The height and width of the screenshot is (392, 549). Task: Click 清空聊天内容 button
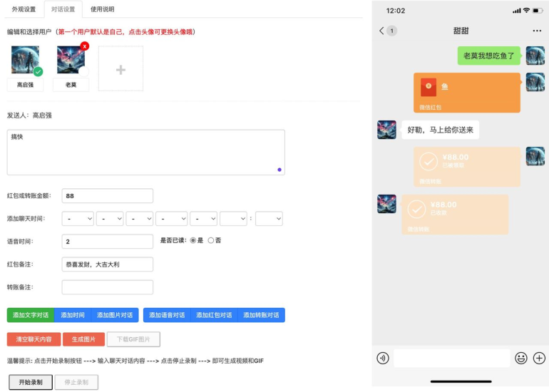pyautogui.click(x=34, y=339)
